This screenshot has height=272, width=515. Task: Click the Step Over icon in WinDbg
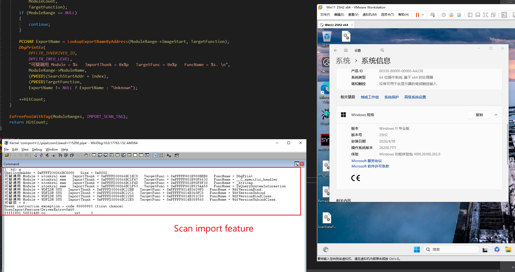point(66,155)
